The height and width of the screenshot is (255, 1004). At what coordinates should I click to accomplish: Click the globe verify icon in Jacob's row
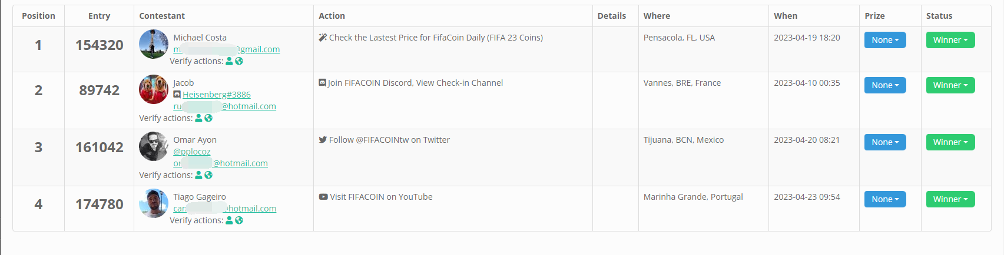[208, 118]
